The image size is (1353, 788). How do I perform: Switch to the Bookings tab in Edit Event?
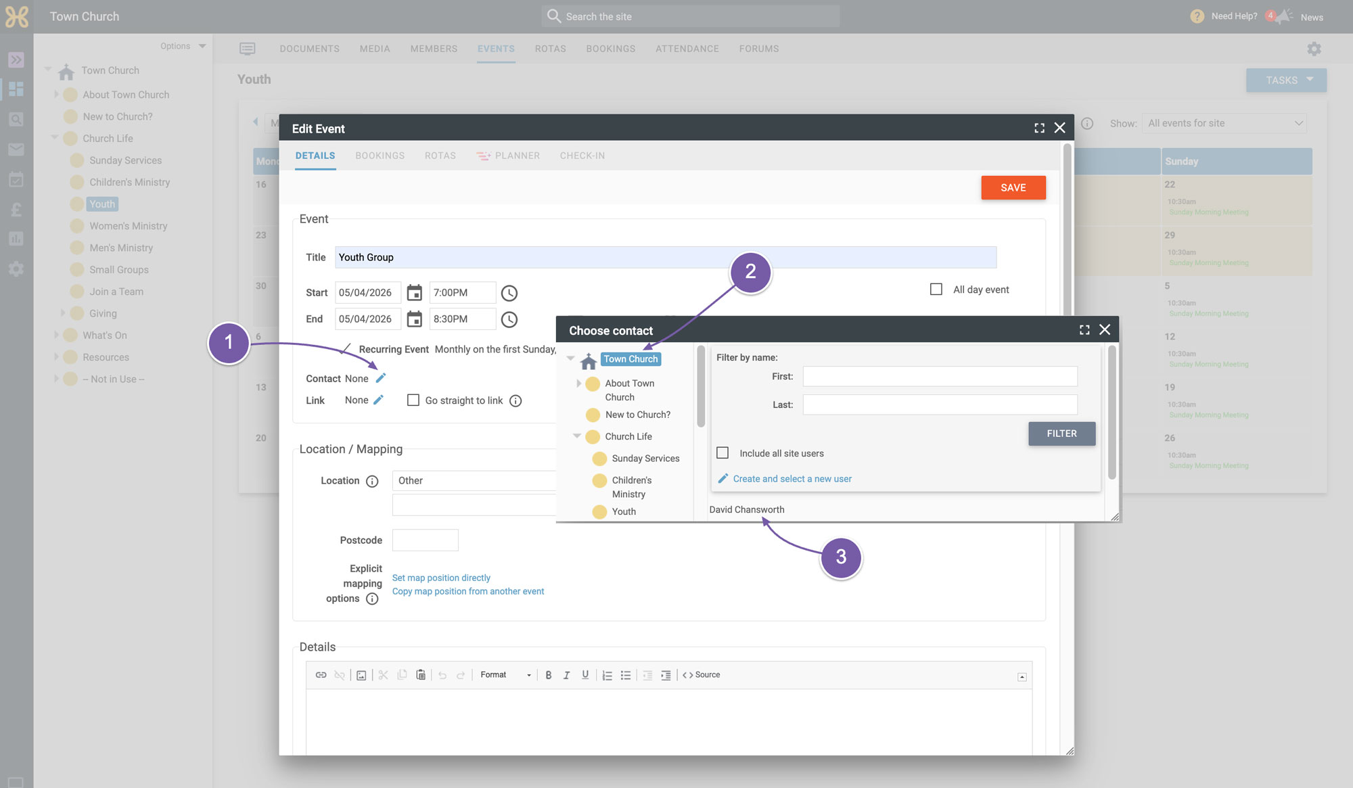point(380,156)
